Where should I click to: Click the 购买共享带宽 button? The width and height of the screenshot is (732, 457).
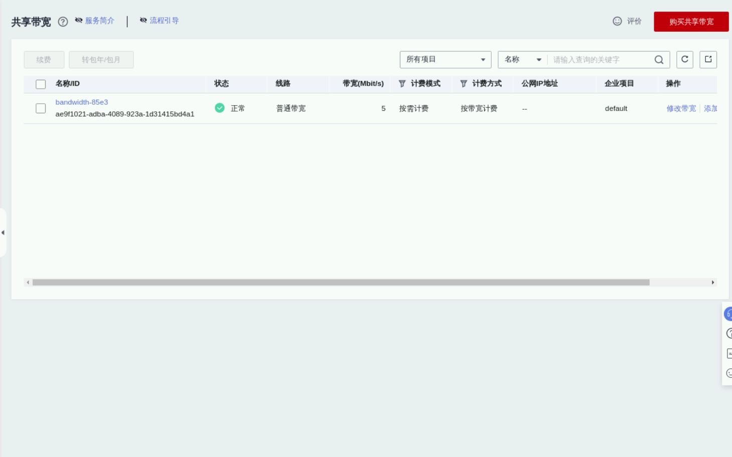691,22
